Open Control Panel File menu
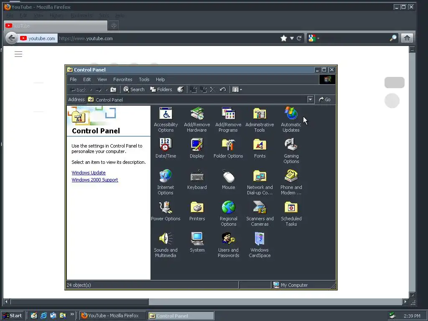 click(x=73, y=79)
